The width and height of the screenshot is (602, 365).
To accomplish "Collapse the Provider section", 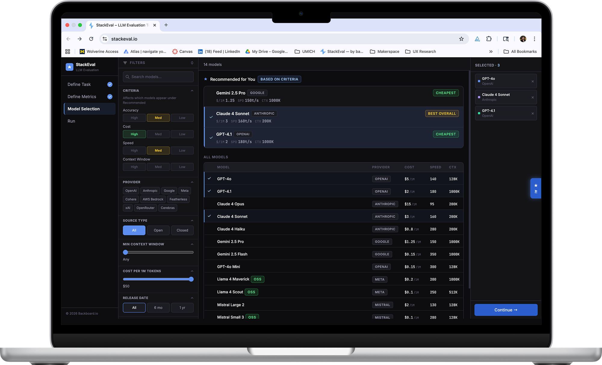I will [192, 182].
